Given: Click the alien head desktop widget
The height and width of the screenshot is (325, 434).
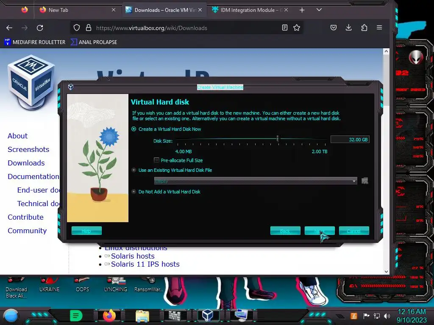Looking at the screenshot, I should coord(416,58).
